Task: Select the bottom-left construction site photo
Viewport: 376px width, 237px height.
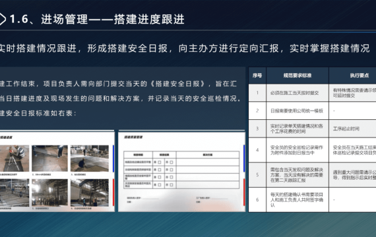Action: pyautogui.click(x=15, y=193)
